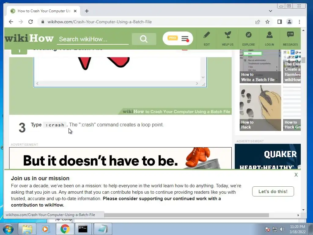Open the EXPLORE compass menu item
This screenshot has width=313, height=235.
click(x=249, y=39)
